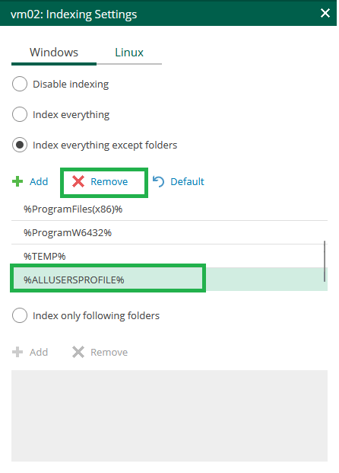Image resolution: width=339 pixels, height=473 pixels.
Task: Click the Default undo arrow icon
Action: [x=158, y=181]
